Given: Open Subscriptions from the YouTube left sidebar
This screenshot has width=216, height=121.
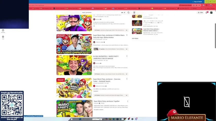Looking at the screenshot, I should (x=3, y=31).
